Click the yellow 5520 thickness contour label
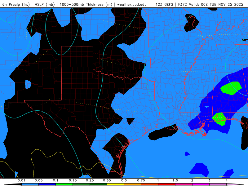Image resolution: width=248 pixels, height=186 pixels. pos(201,36)
